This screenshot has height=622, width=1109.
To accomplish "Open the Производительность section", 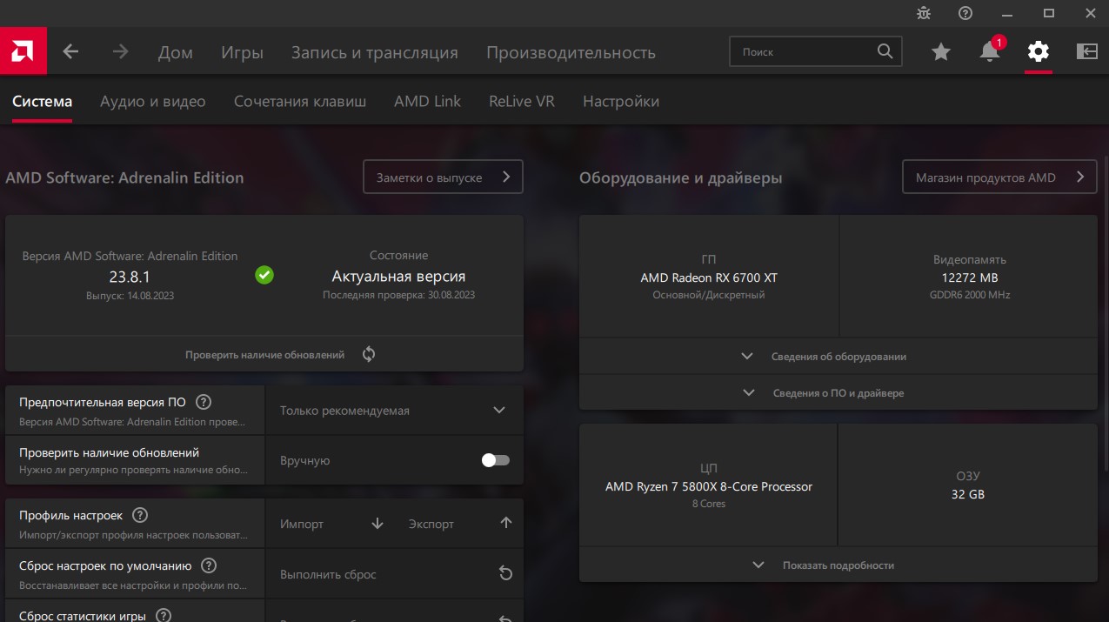I will 571,52.
